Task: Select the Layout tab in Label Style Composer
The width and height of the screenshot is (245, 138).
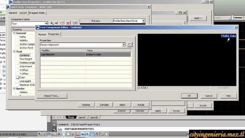Action: [23, 13]
